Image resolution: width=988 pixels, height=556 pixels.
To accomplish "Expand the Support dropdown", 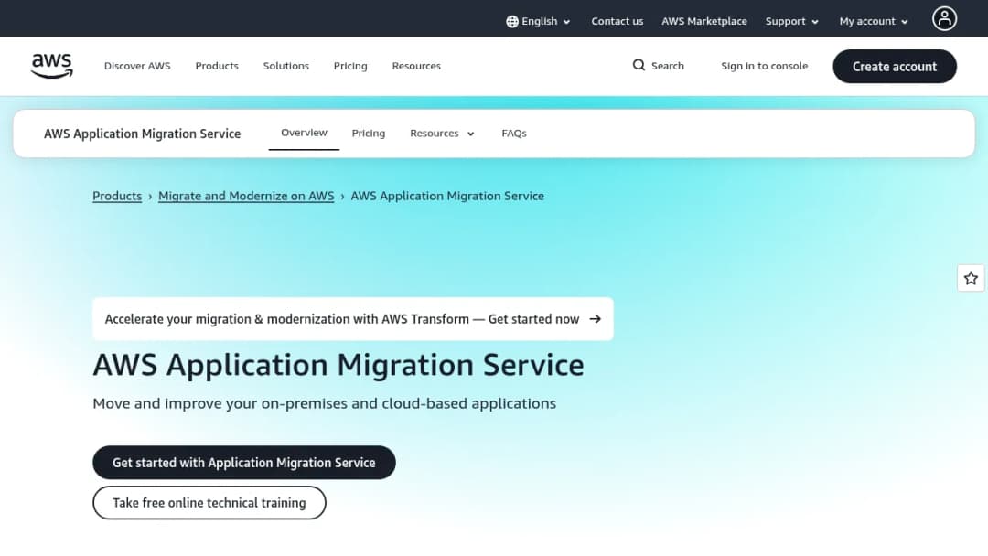I will (x=792, y=21).
